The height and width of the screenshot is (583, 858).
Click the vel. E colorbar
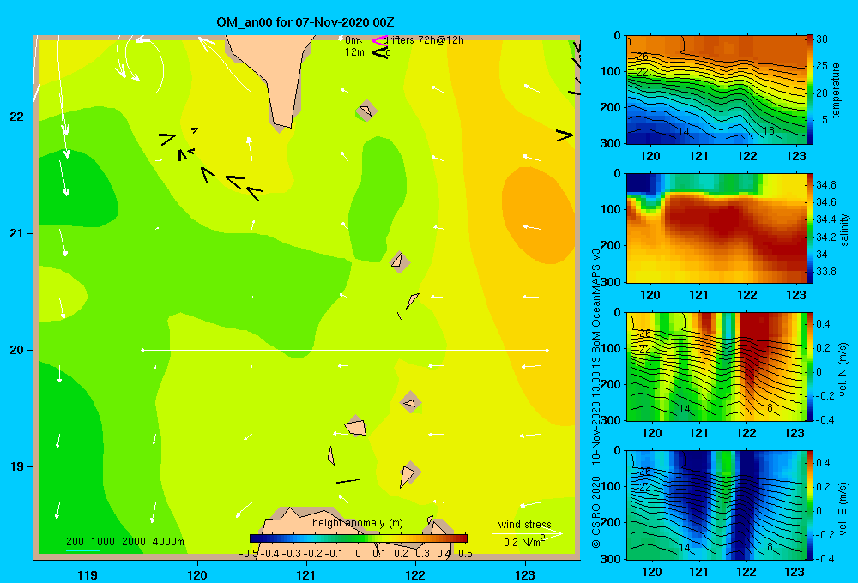point(809,505)
